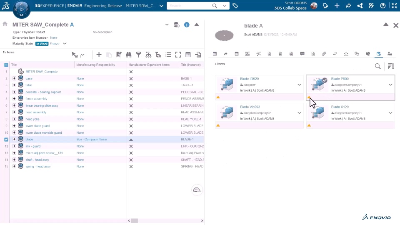Click the tag icon beside the search box
Screen dimensions: 400x225
point(235,5)
